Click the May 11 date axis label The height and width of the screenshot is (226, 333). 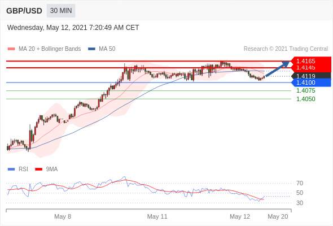(157, 216)
